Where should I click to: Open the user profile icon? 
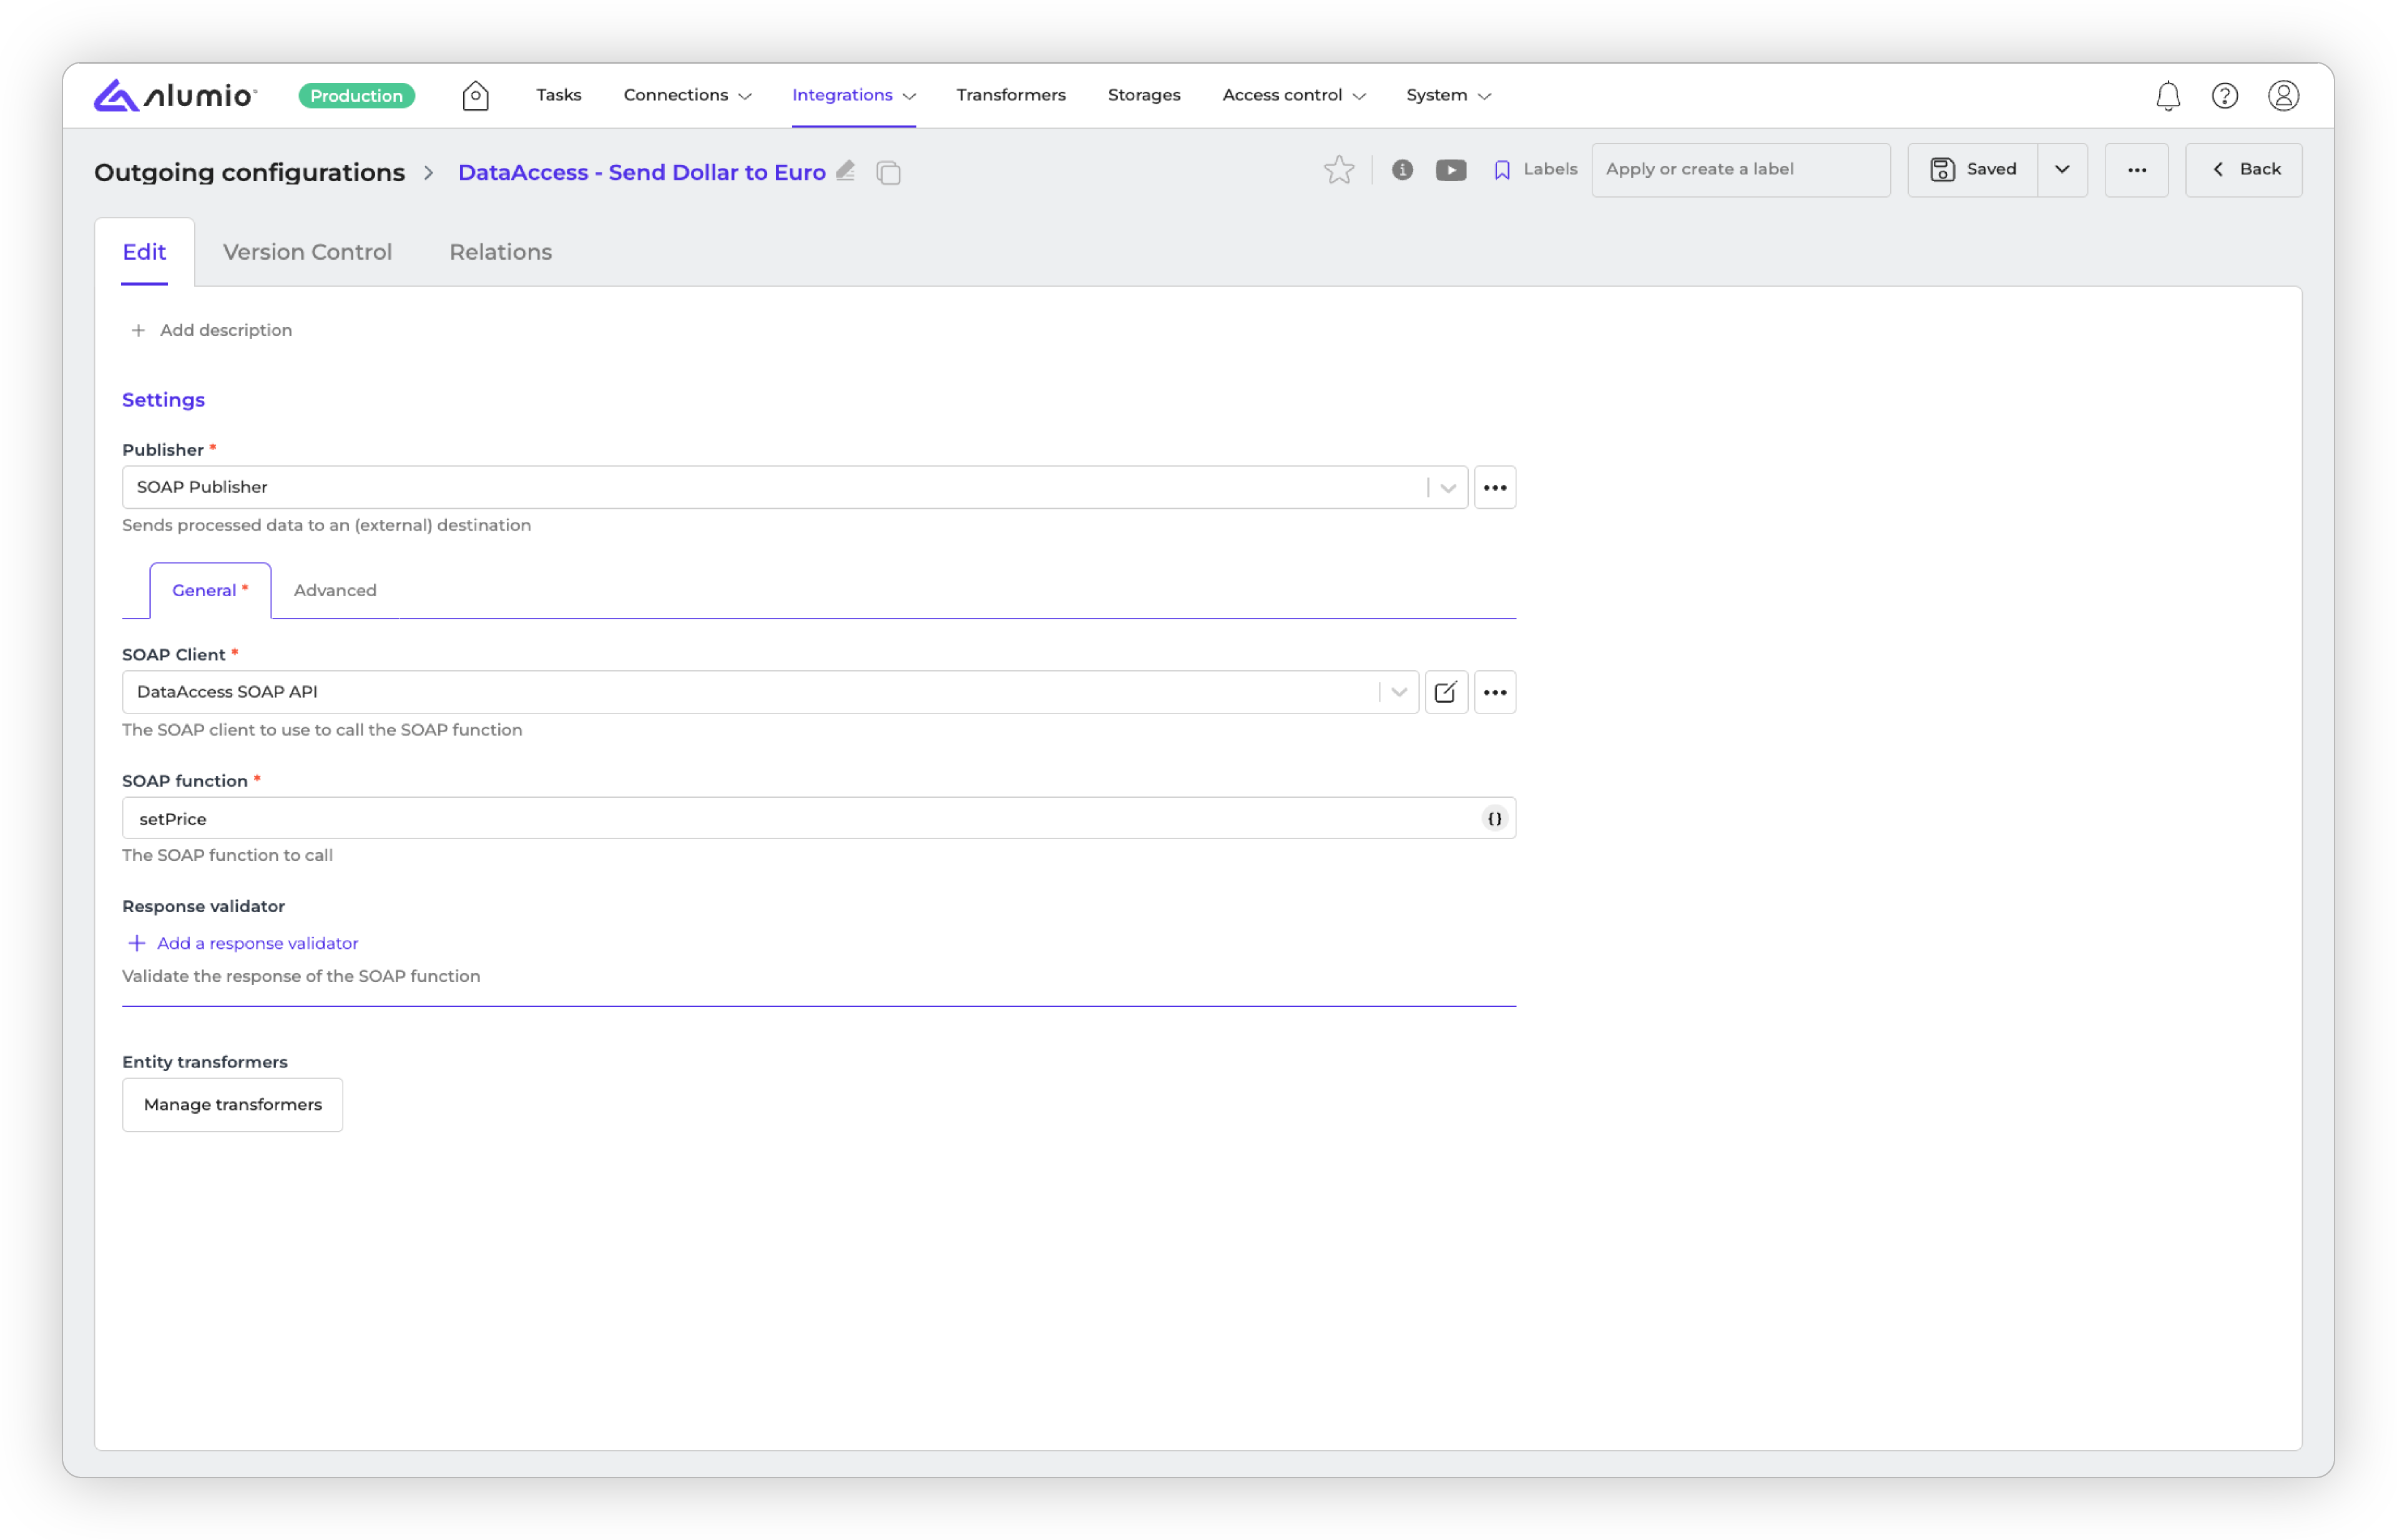[2283, 96]
